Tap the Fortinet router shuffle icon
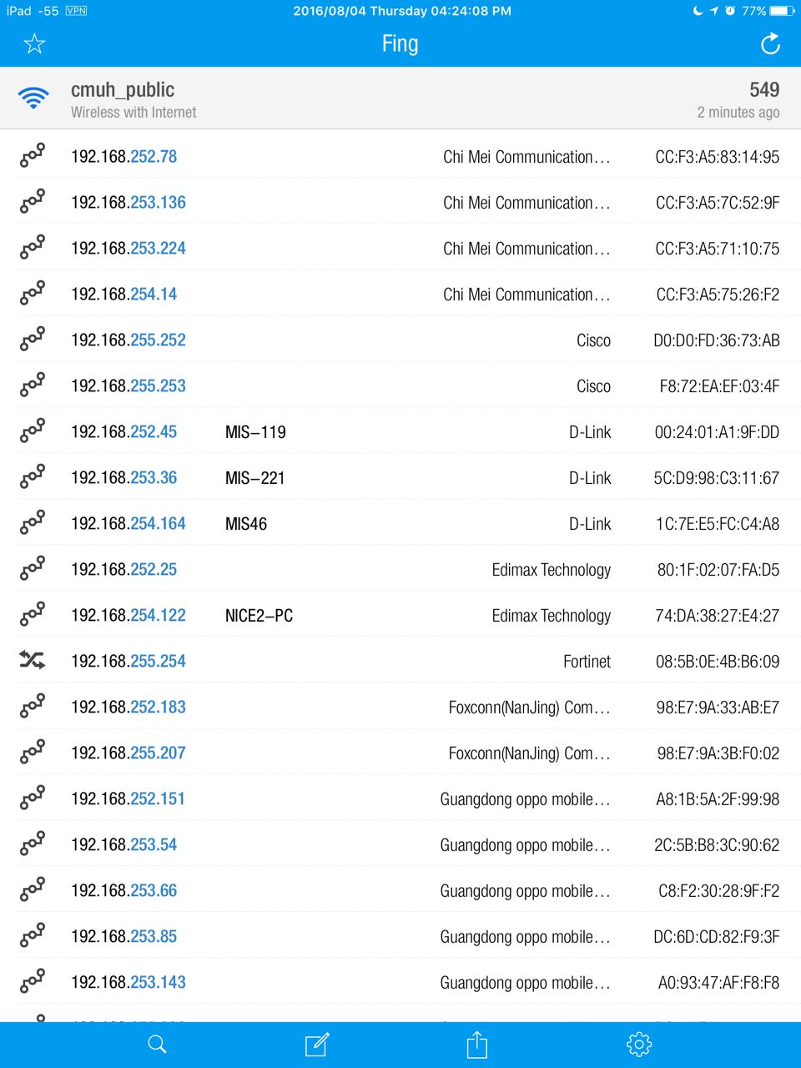Screen dimensions: 801x1068 coord(32,661)
